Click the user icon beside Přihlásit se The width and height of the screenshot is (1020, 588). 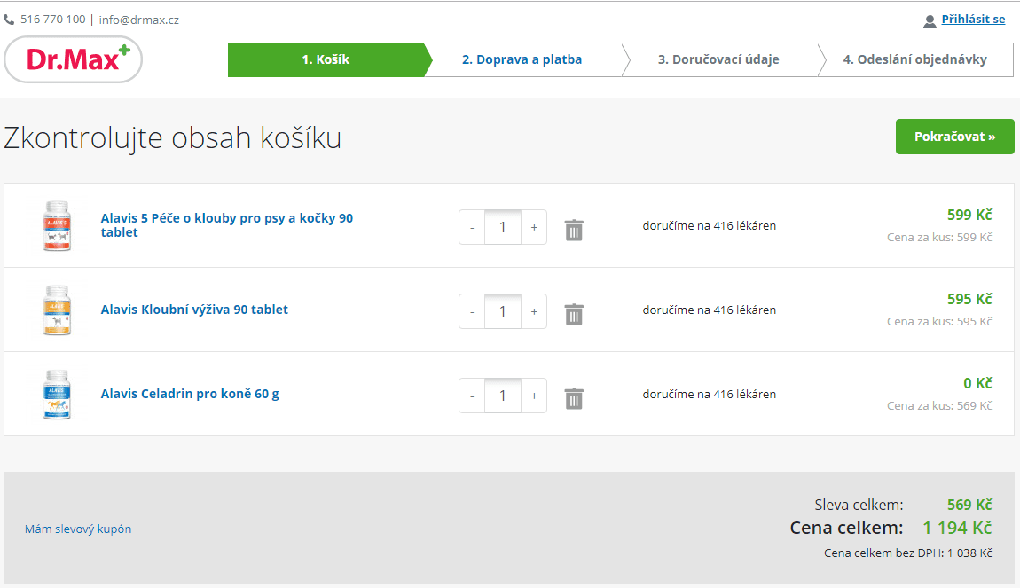(930, 21)
